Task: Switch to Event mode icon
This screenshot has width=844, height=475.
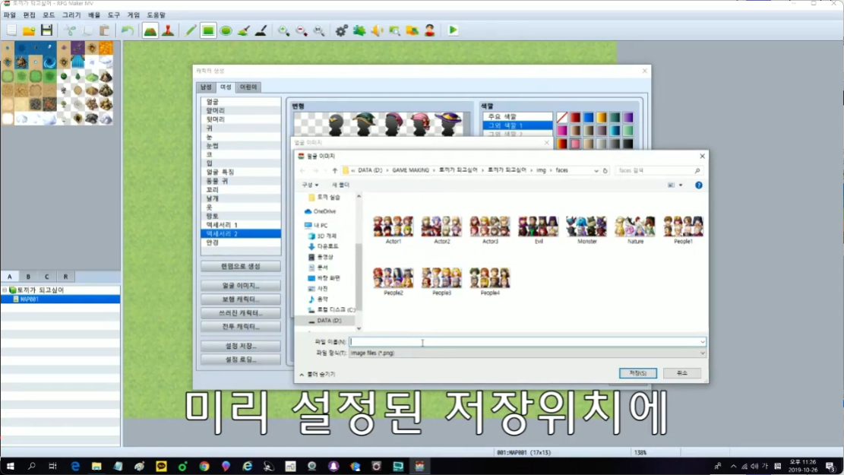Action: click(x=168, y=30)
